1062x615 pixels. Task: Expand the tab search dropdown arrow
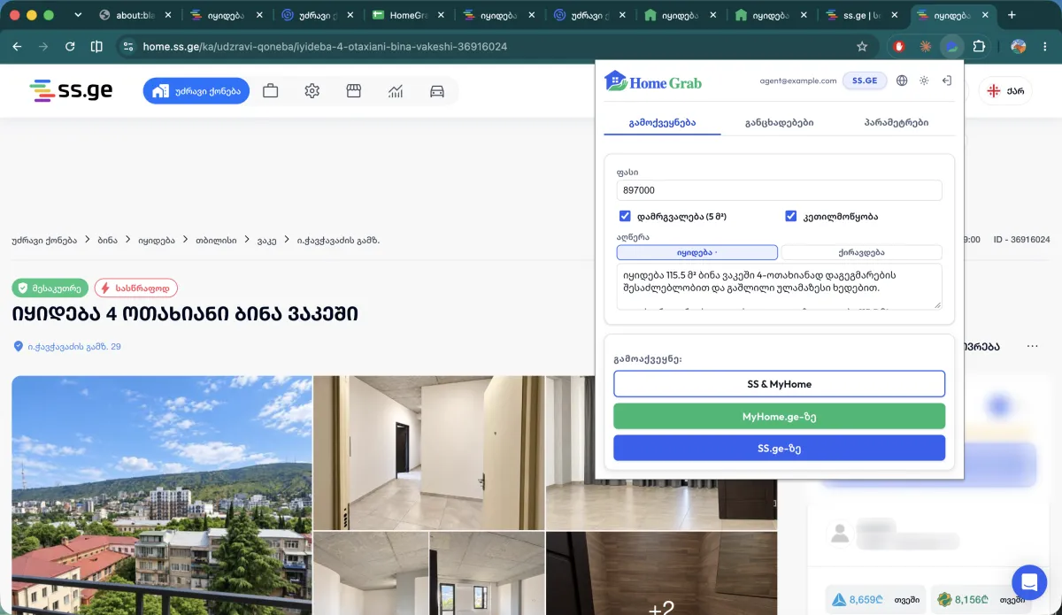(x=78, y=15)
